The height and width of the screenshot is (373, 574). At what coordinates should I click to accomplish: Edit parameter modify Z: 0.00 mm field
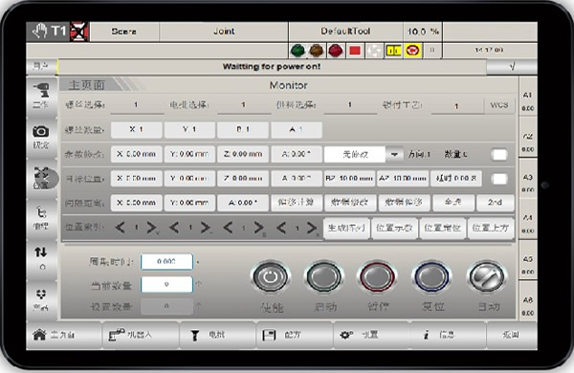point(243,154)
